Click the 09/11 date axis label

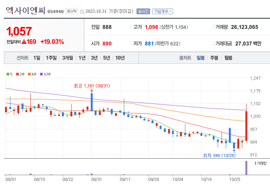coord(125,179)
